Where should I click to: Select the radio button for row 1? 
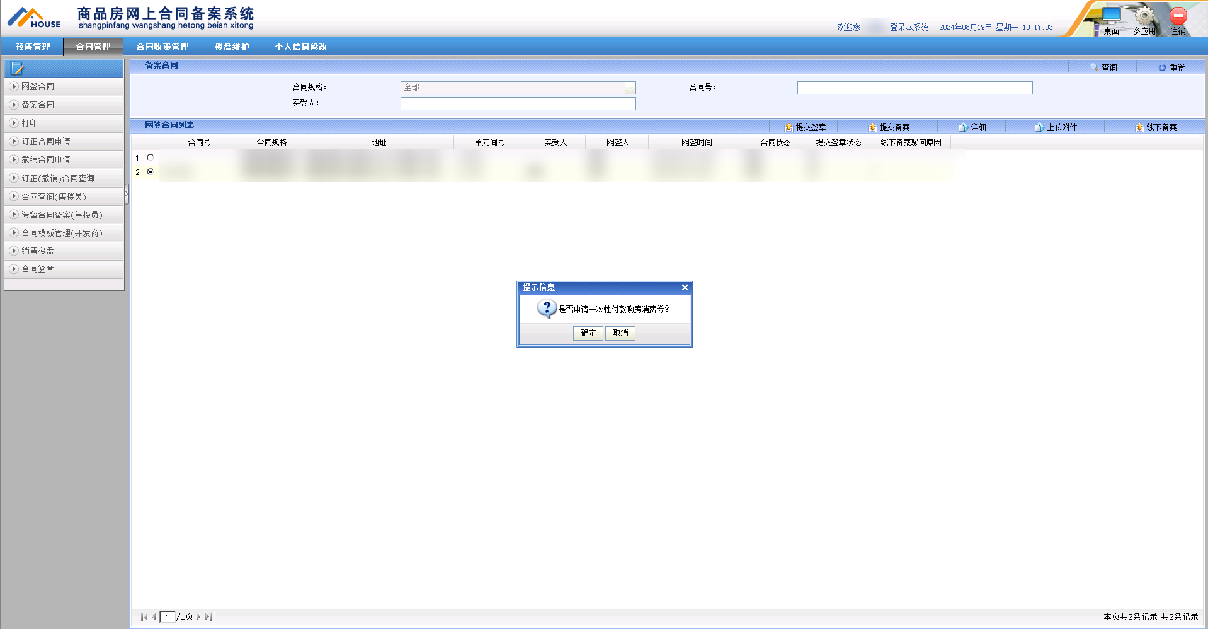tap(150, 157)
